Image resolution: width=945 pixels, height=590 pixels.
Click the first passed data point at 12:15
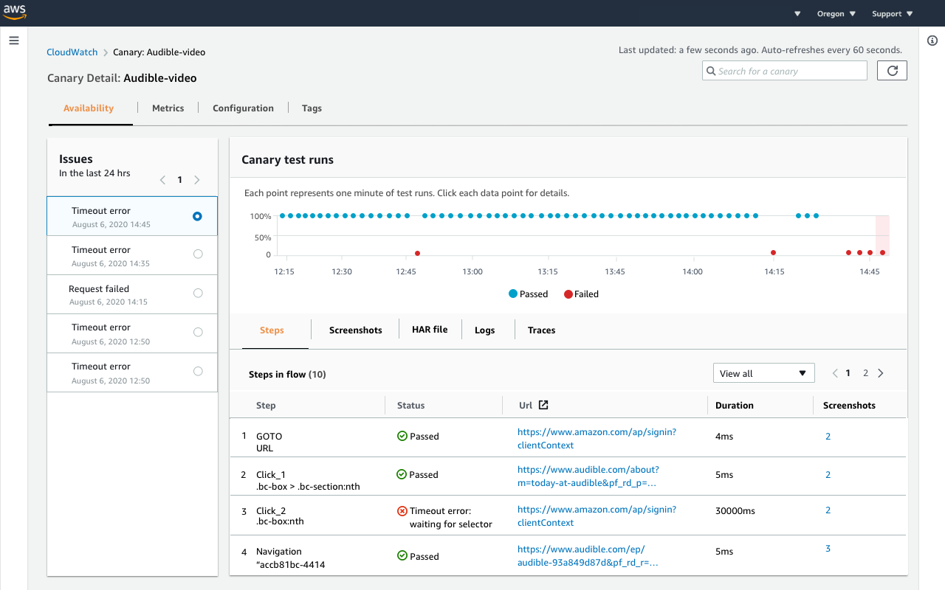coord(283,215)
